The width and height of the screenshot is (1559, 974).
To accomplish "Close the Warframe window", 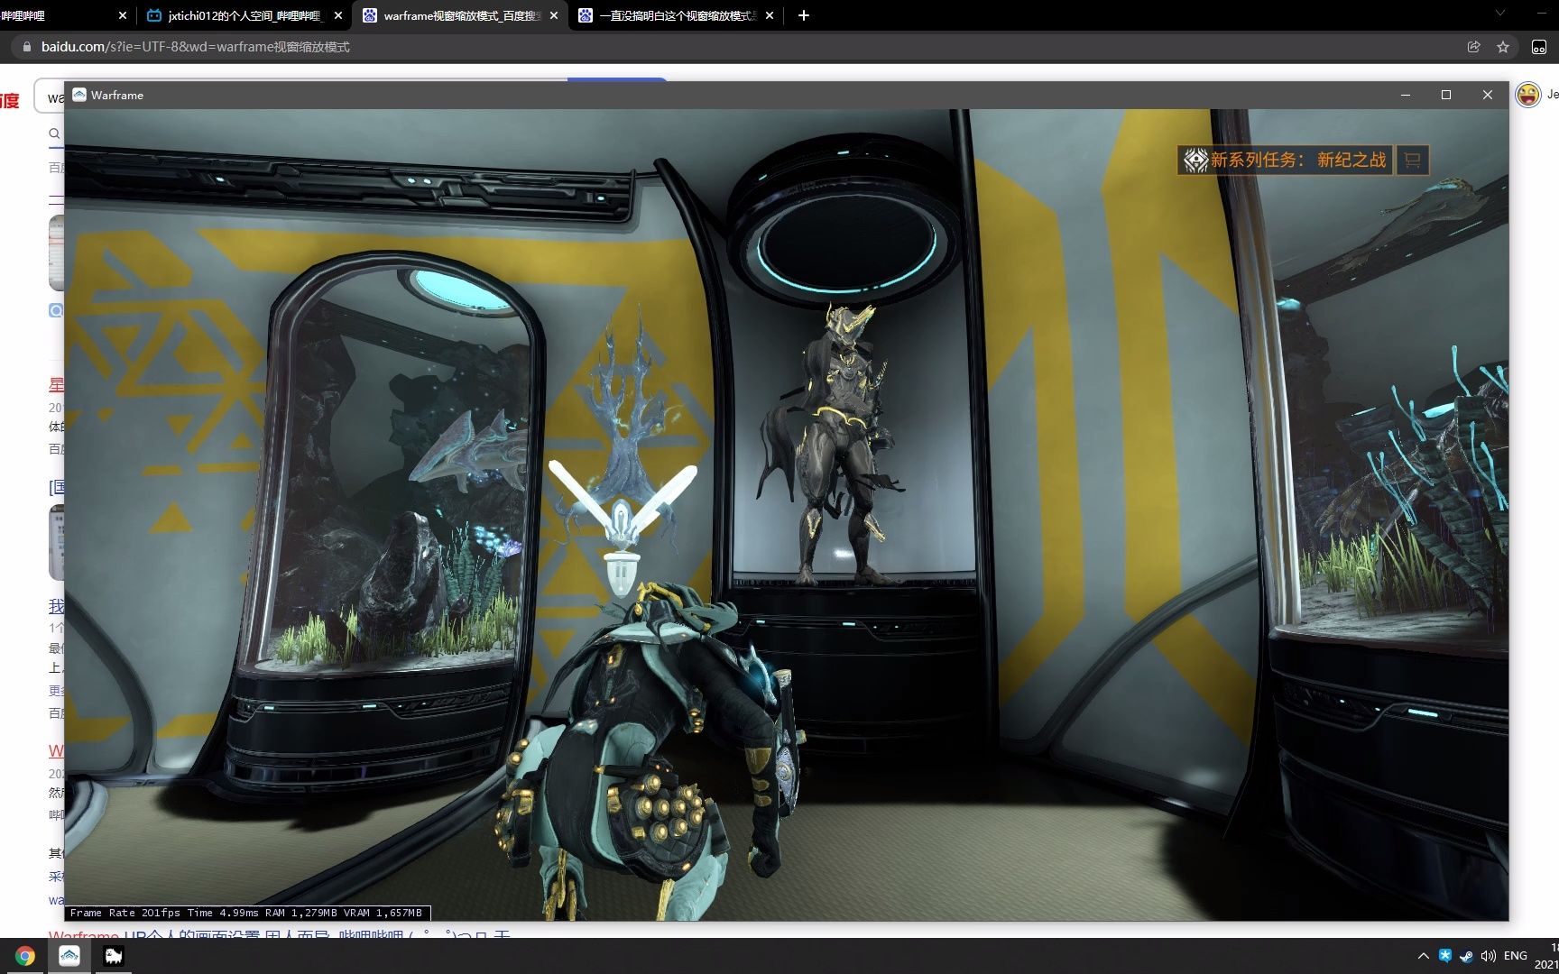I will click(x=1488, y=95).
